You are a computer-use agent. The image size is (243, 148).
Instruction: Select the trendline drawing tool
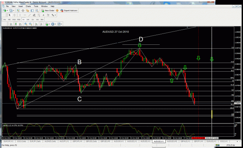pyautogui.click(x=30, y=15)
